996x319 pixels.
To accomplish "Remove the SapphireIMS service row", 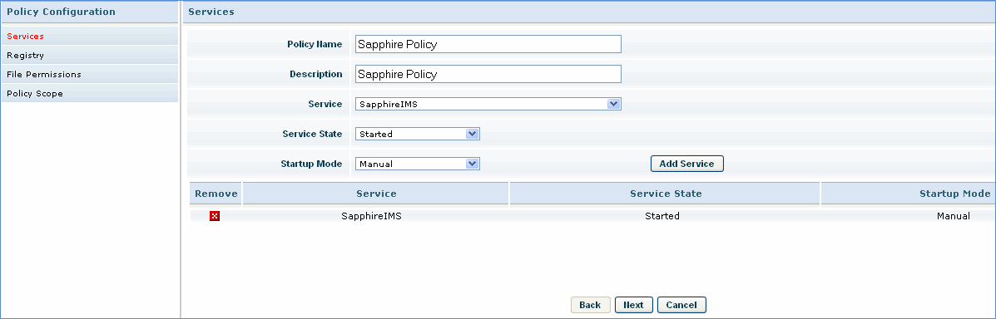I will (215, 216).
